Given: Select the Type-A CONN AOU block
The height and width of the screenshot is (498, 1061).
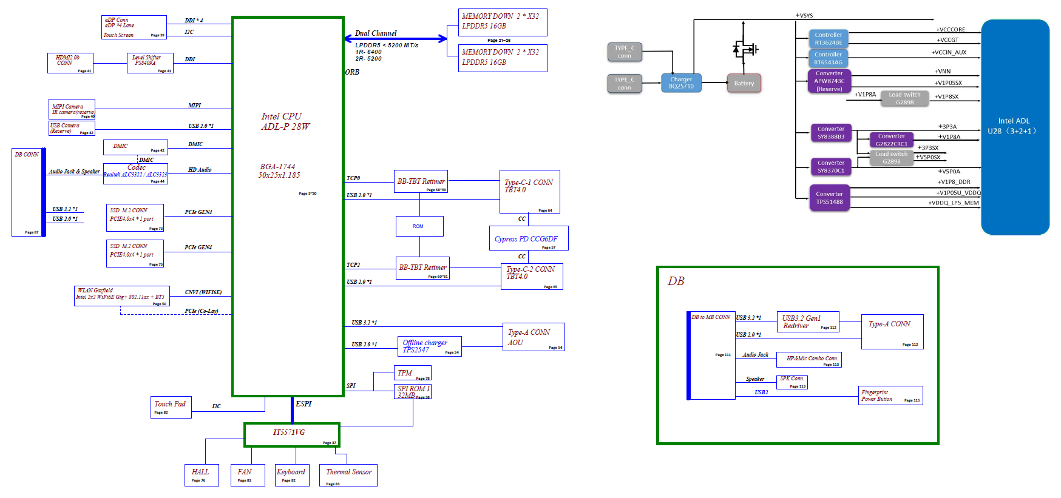Looking at the screenshot, I should [534, 337].
